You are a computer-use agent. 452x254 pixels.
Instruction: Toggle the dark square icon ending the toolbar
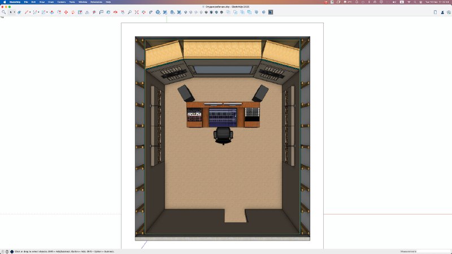click(x=271, y=12)
